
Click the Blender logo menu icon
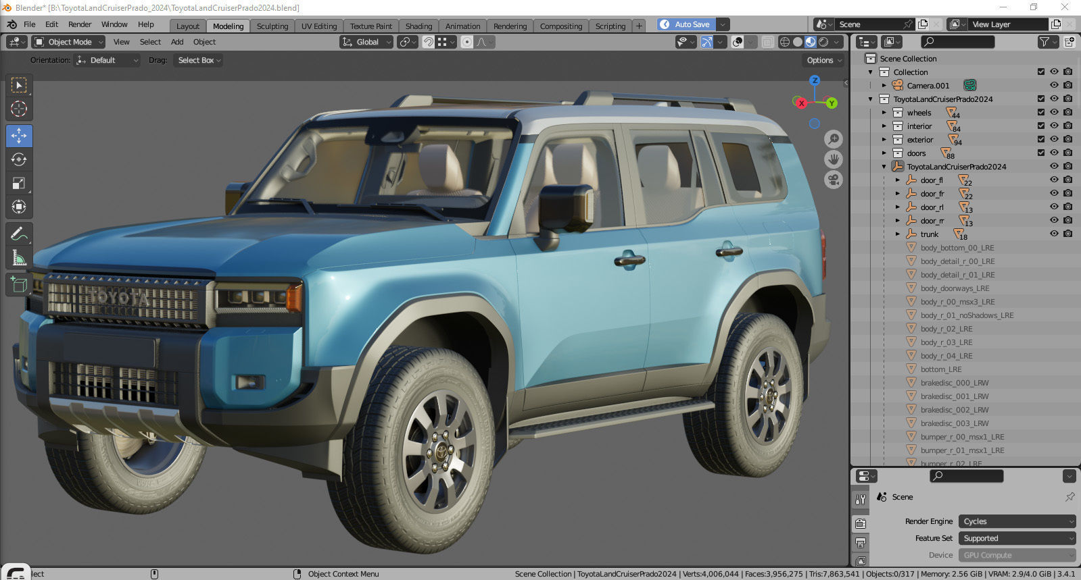pyautogui.click(x=11, y=24)
